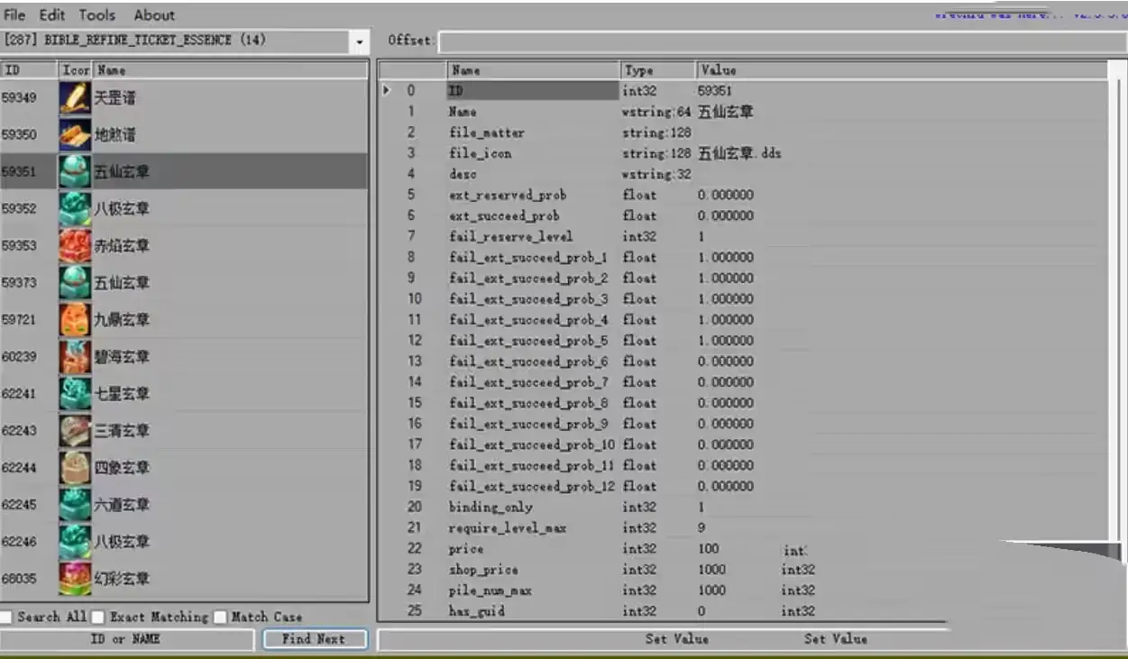Image resolution: width=1128 pixels, height=659 pixels.
Task: Select the desc field name
Action: pos(462,174)
